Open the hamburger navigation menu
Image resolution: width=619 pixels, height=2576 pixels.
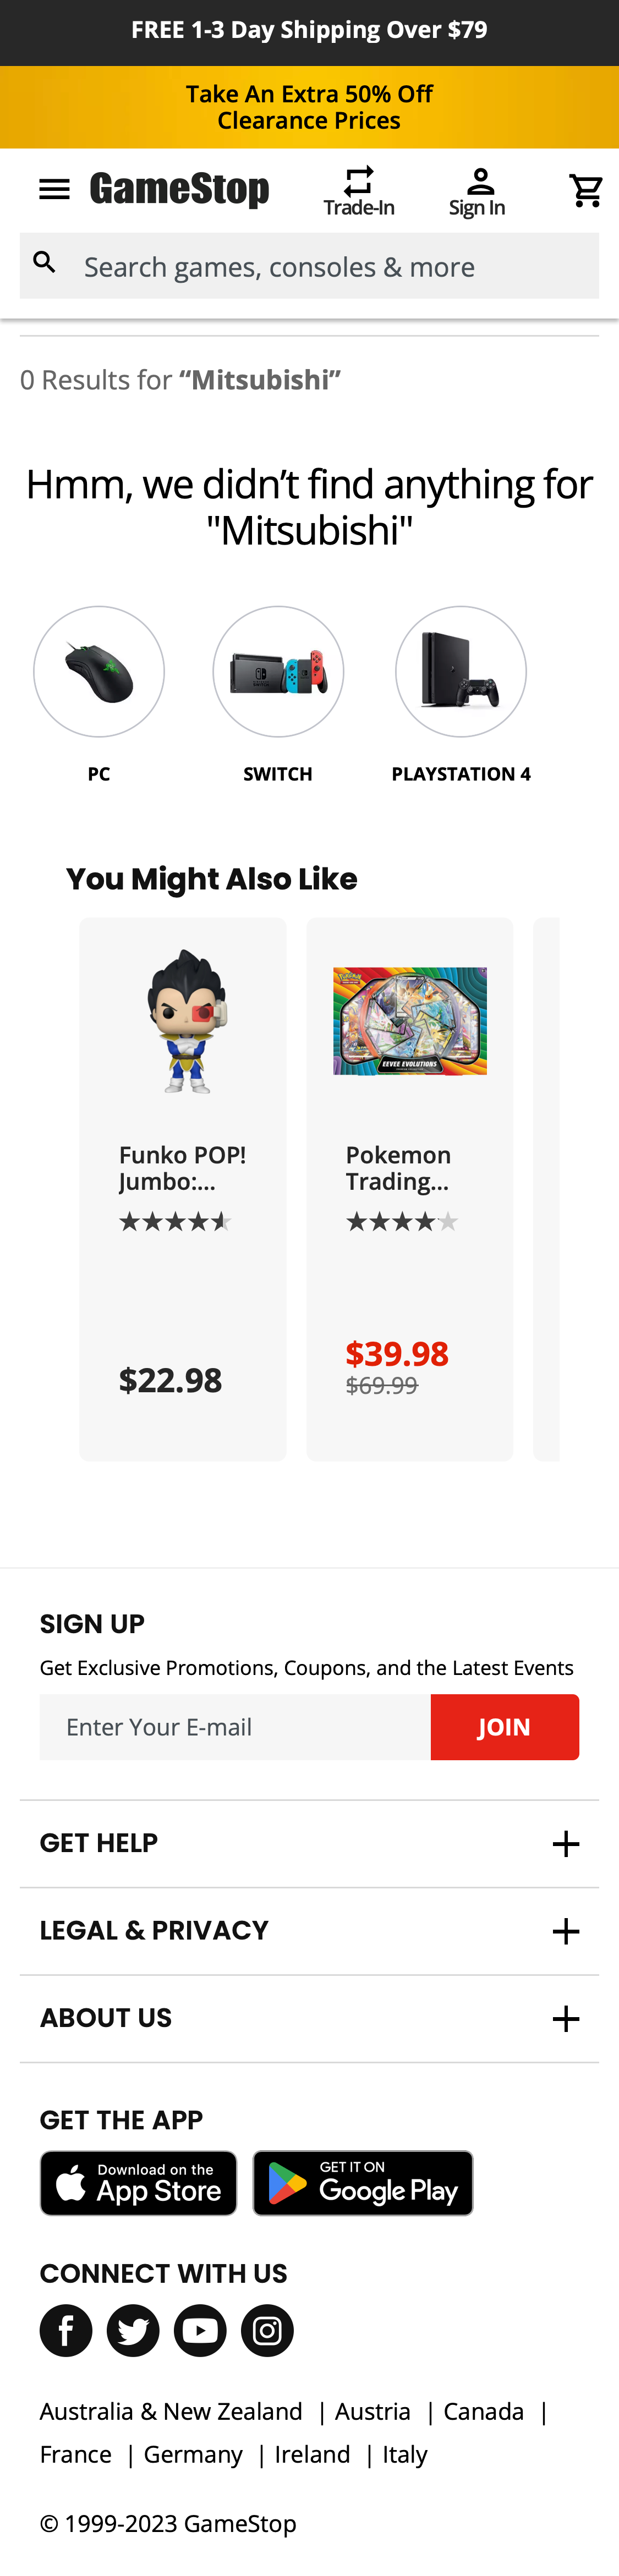coord(54,189)
